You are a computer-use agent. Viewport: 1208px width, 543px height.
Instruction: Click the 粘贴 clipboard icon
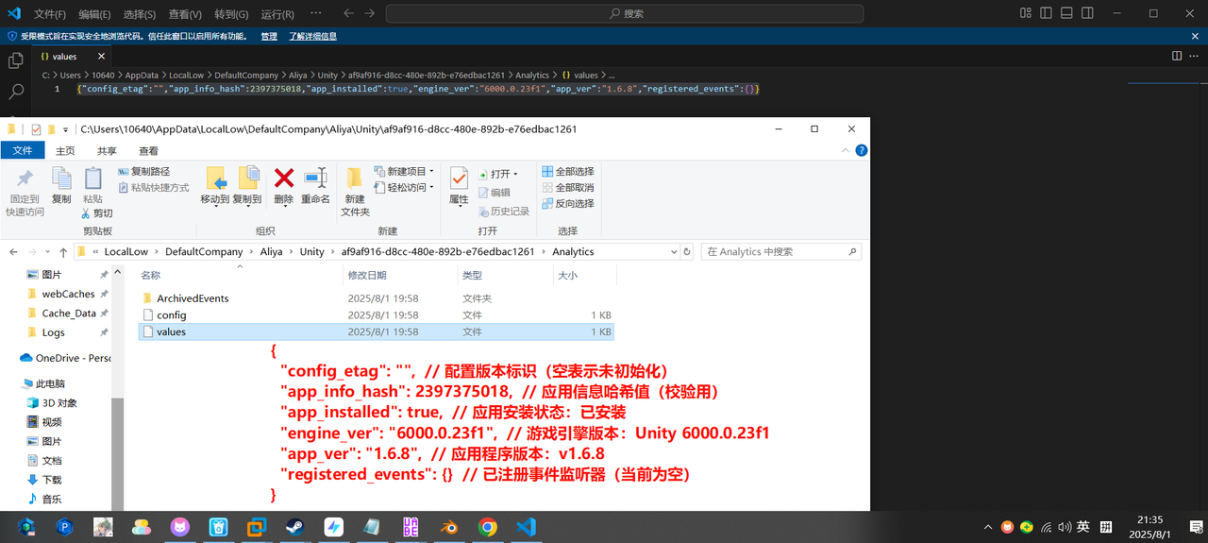[92, 178]
